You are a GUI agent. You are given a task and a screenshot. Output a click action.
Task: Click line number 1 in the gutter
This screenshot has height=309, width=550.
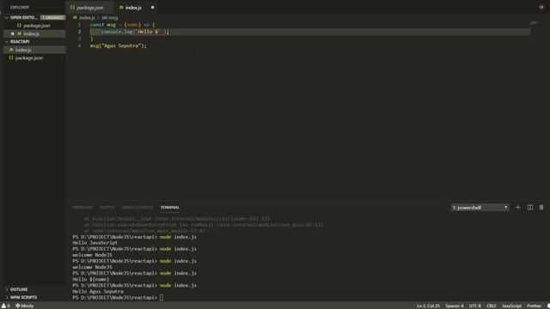[x=79, y=25]
